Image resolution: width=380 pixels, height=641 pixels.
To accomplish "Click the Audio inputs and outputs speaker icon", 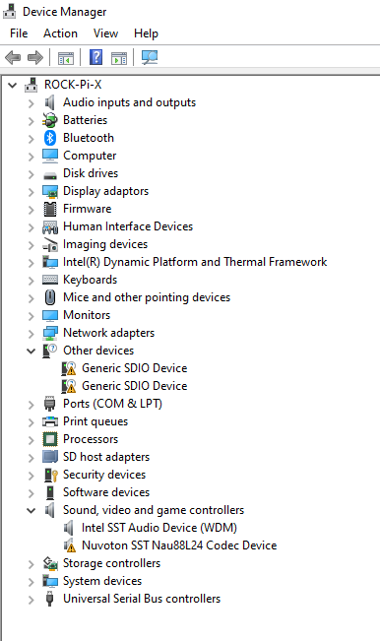I will (50, 102).
